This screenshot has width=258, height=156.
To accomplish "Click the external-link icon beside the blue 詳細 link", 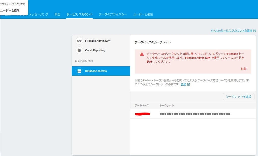I will (188, 84).
